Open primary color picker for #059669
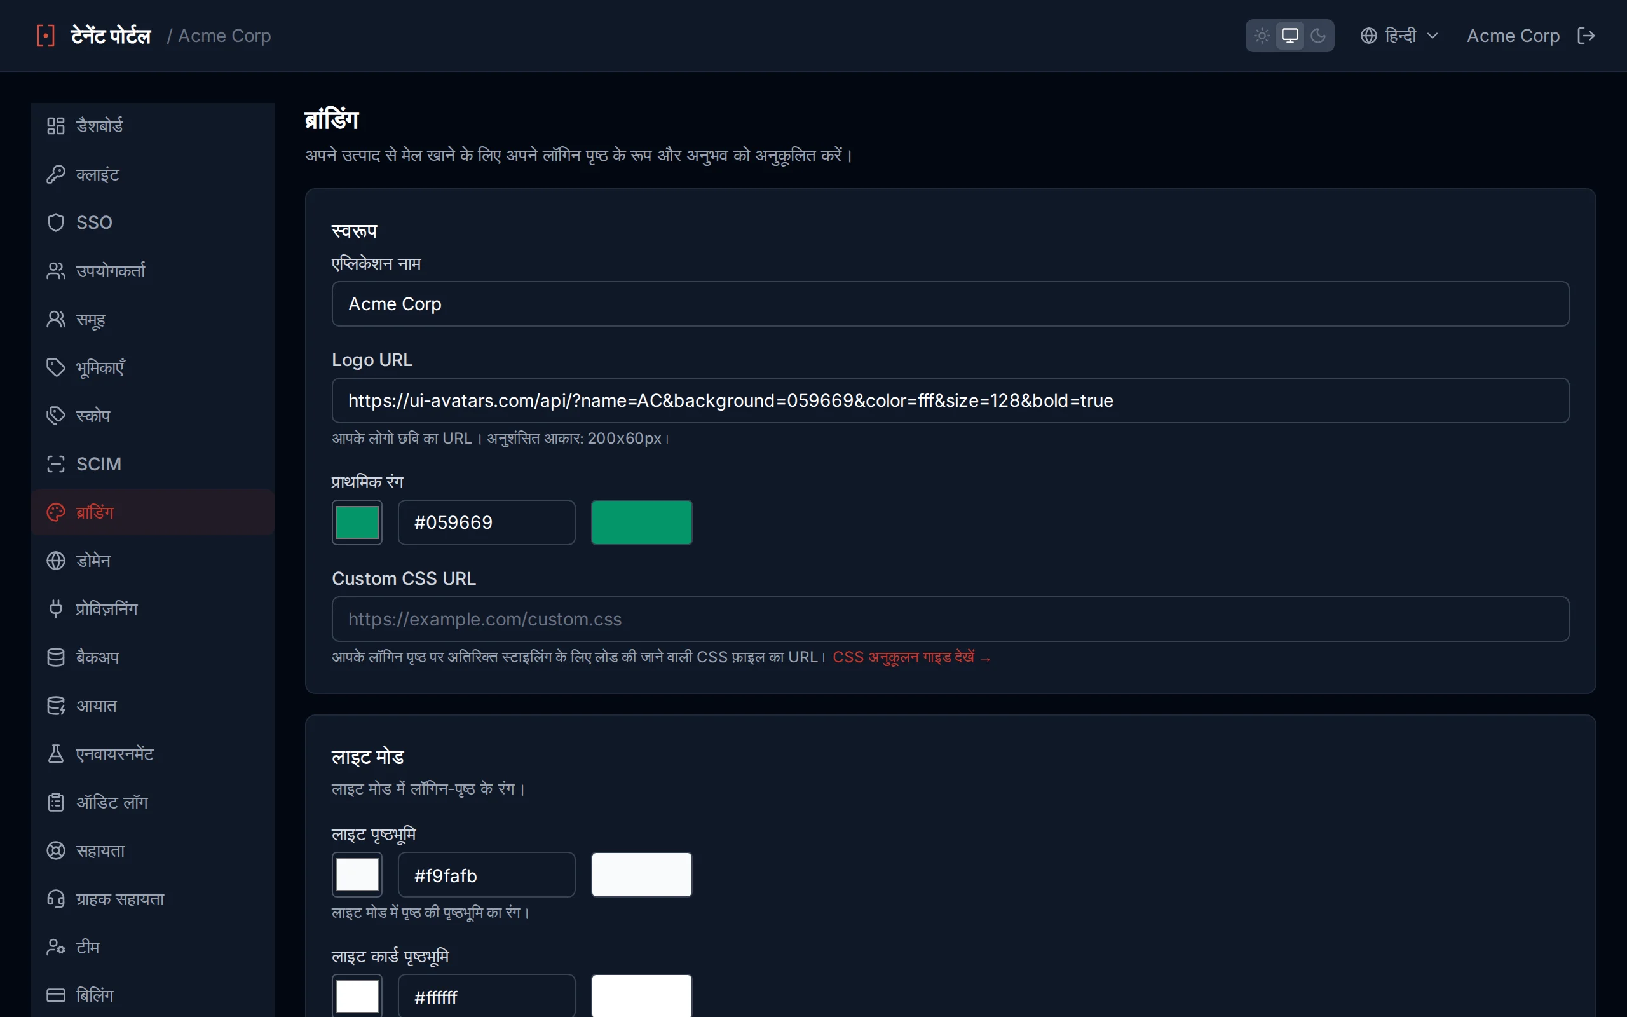 click(x=357, y=522)
